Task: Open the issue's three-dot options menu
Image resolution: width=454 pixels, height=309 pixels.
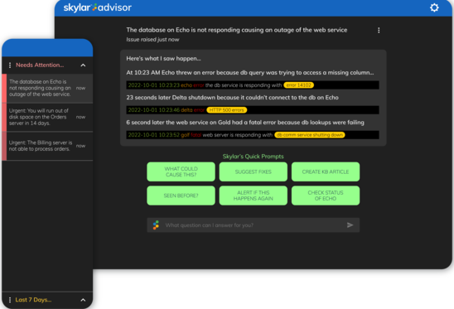Action: pos(379,31)
